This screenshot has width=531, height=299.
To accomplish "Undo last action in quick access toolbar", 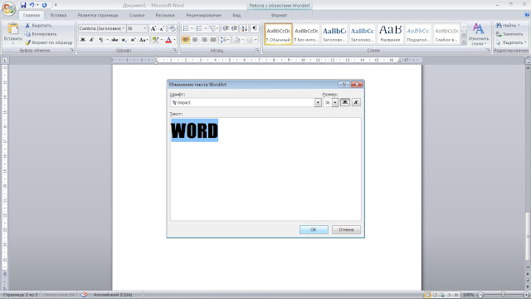I will [32, 5].
